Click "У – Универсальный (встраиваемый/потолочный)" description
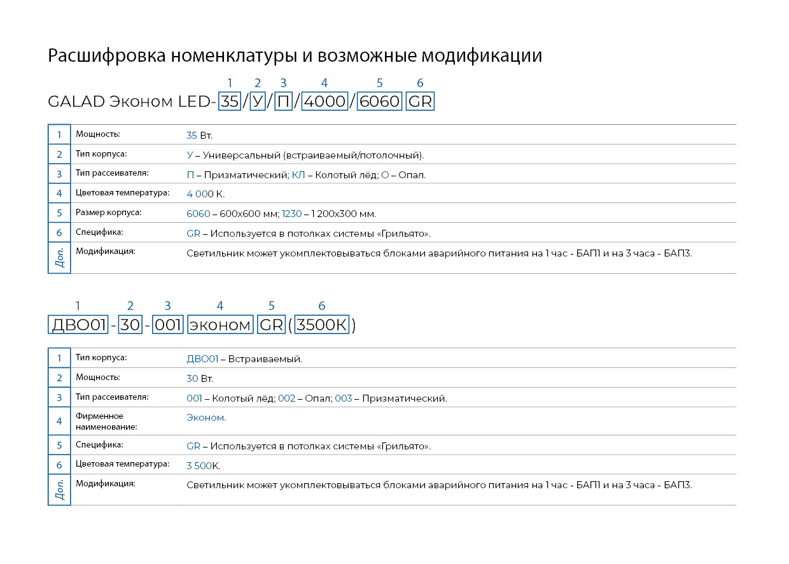The image size is (789, 564). (305, 155)
